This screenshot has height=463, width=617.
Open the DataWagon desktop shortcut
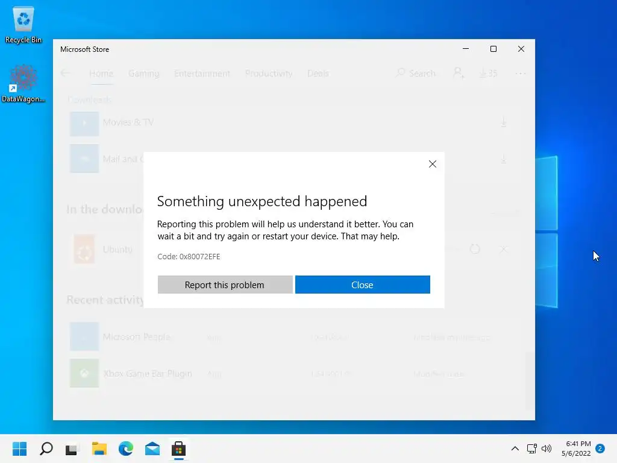click(23, 83)
